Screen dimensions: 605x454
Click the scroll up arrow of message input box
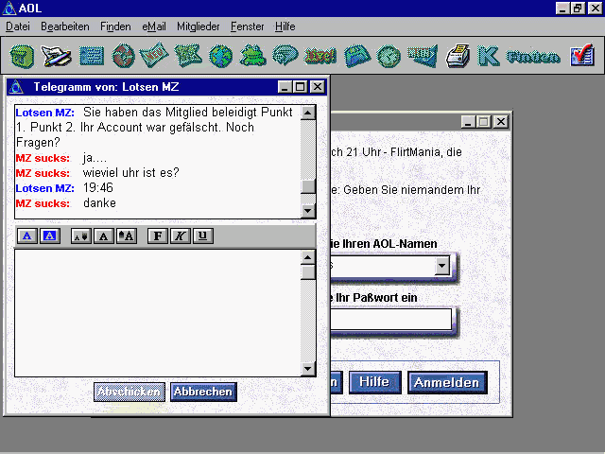[308, 257]
